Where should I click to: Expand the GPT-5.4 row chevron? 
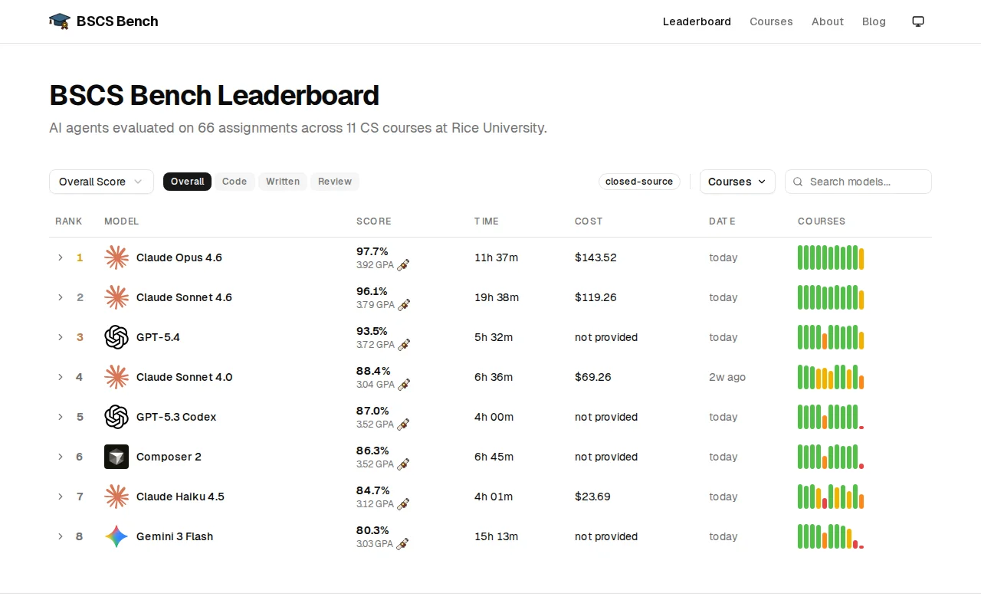click(x=61, y=337)
